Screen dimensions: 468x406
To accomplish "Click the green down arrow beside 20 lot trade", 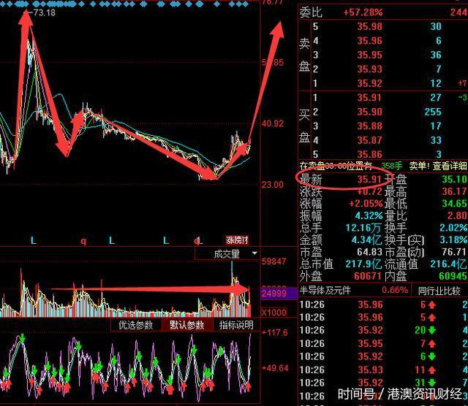I will point(432,330).
